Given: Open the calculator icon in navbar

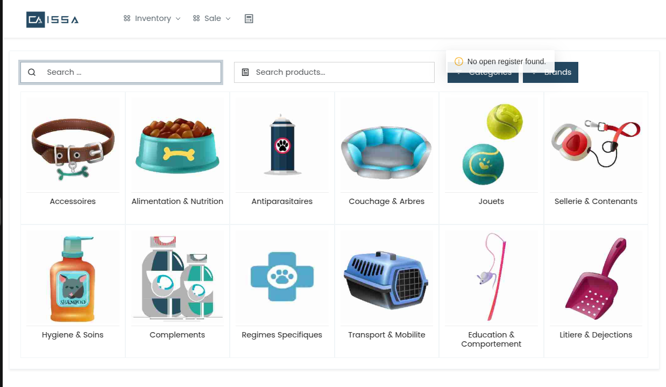Looking at the screenshot, I should [249, 19].
